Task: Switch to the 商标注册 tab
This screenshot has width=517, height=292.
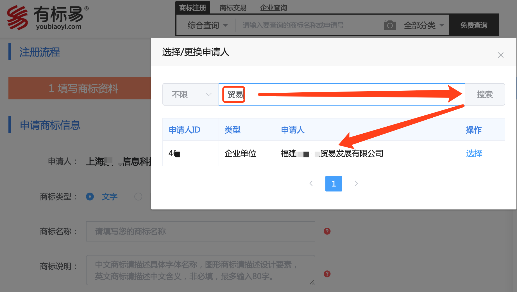Action: pos(193,8)
